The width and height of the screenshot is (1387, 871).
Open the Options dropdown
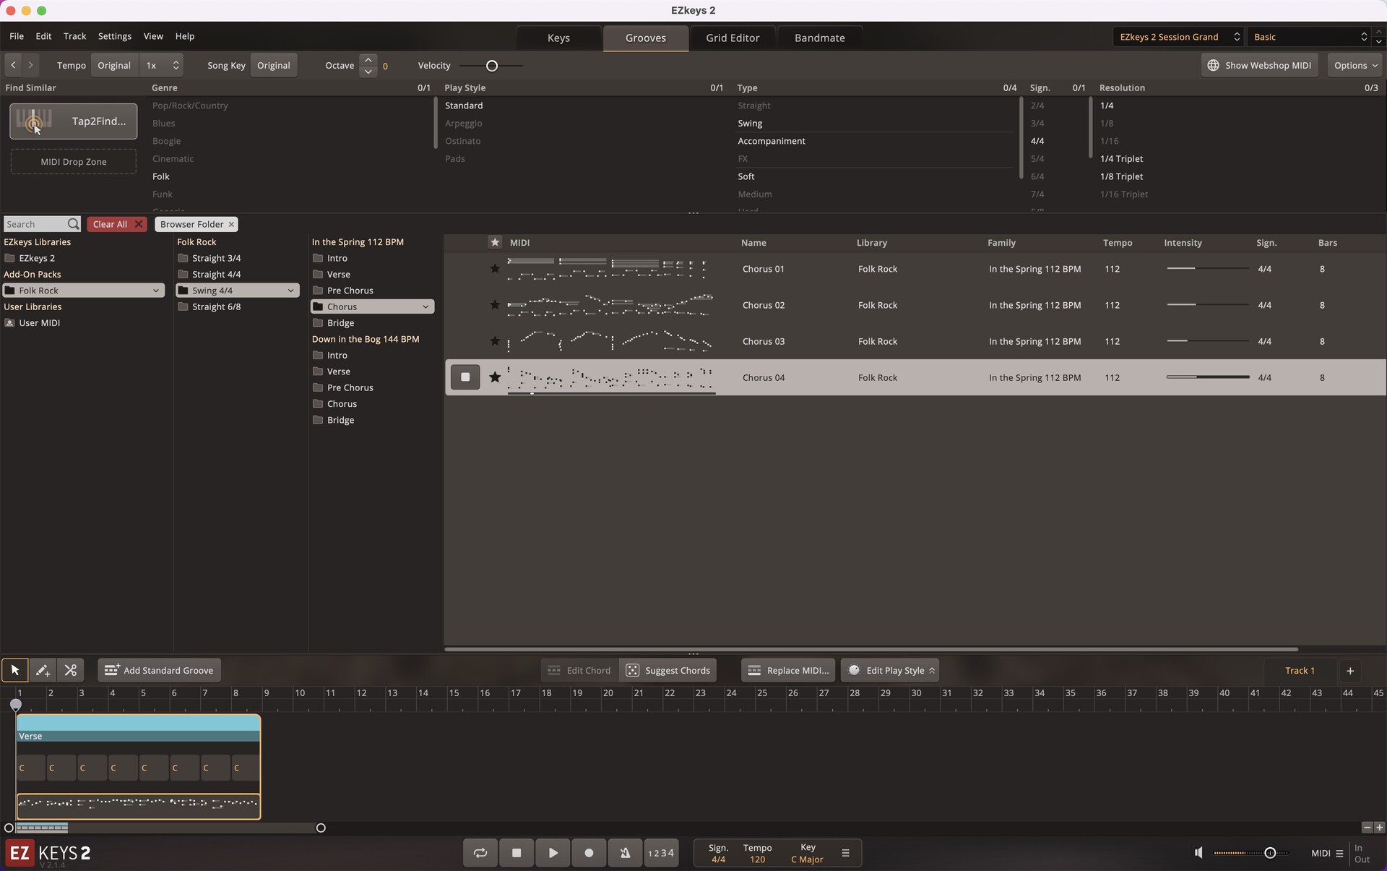(x=1354, y=65)
